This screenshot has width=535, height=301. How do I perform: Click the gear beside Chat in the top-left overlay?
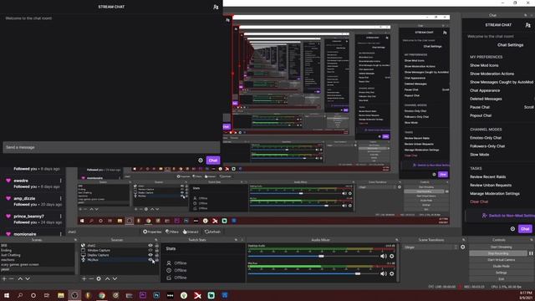(x=201, y=161)
